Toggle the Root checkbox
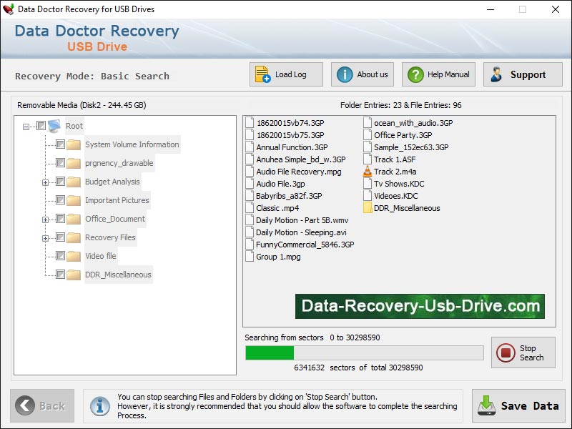The image size is (572, 429). coord(41,126)
